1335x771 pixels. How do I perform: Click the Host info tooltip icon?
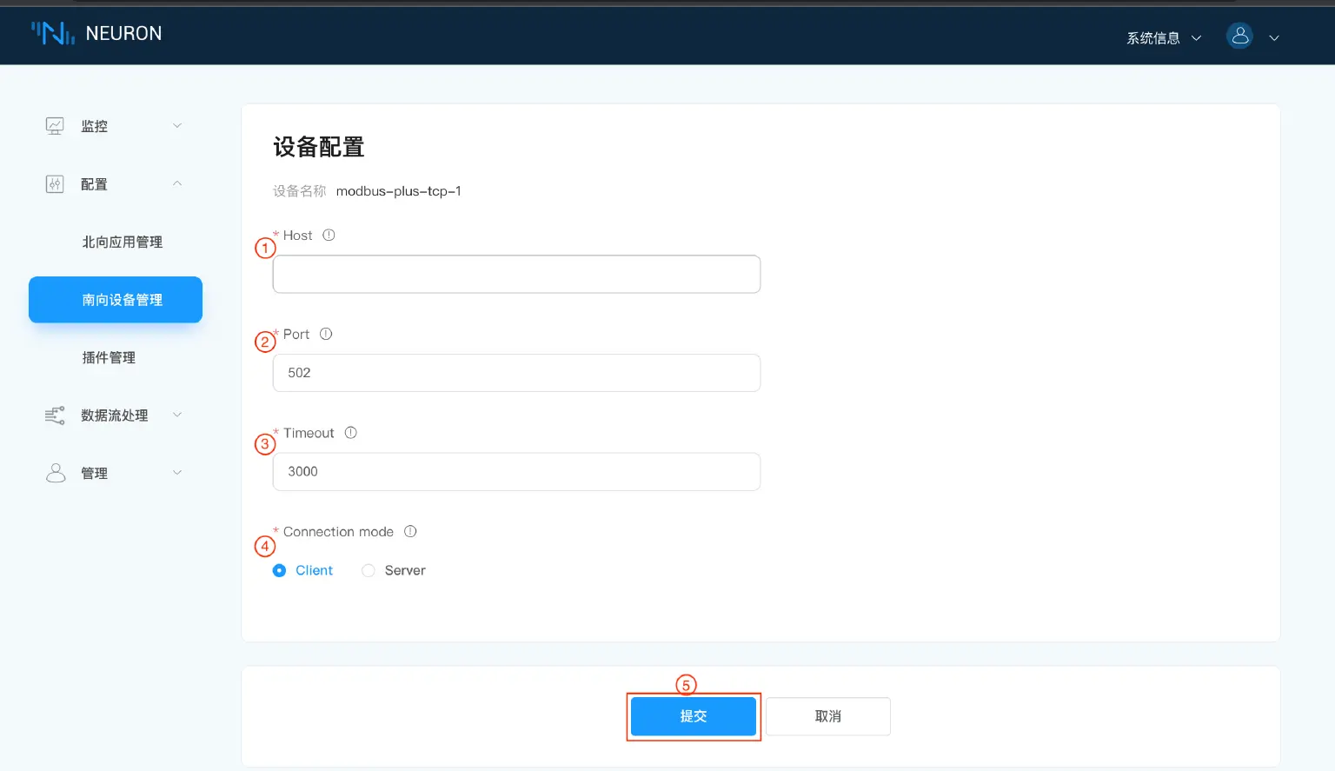[329, 236]
